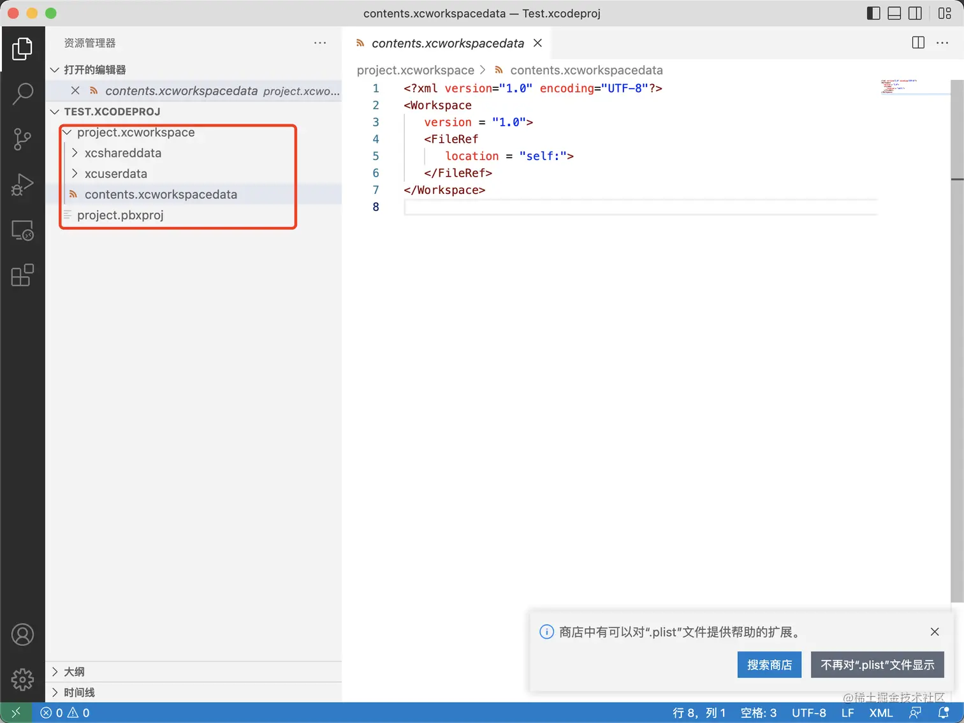The image size is (964, 723).
Task: Collapse the 打开的编辑器 section
Action: pos(55,69)
